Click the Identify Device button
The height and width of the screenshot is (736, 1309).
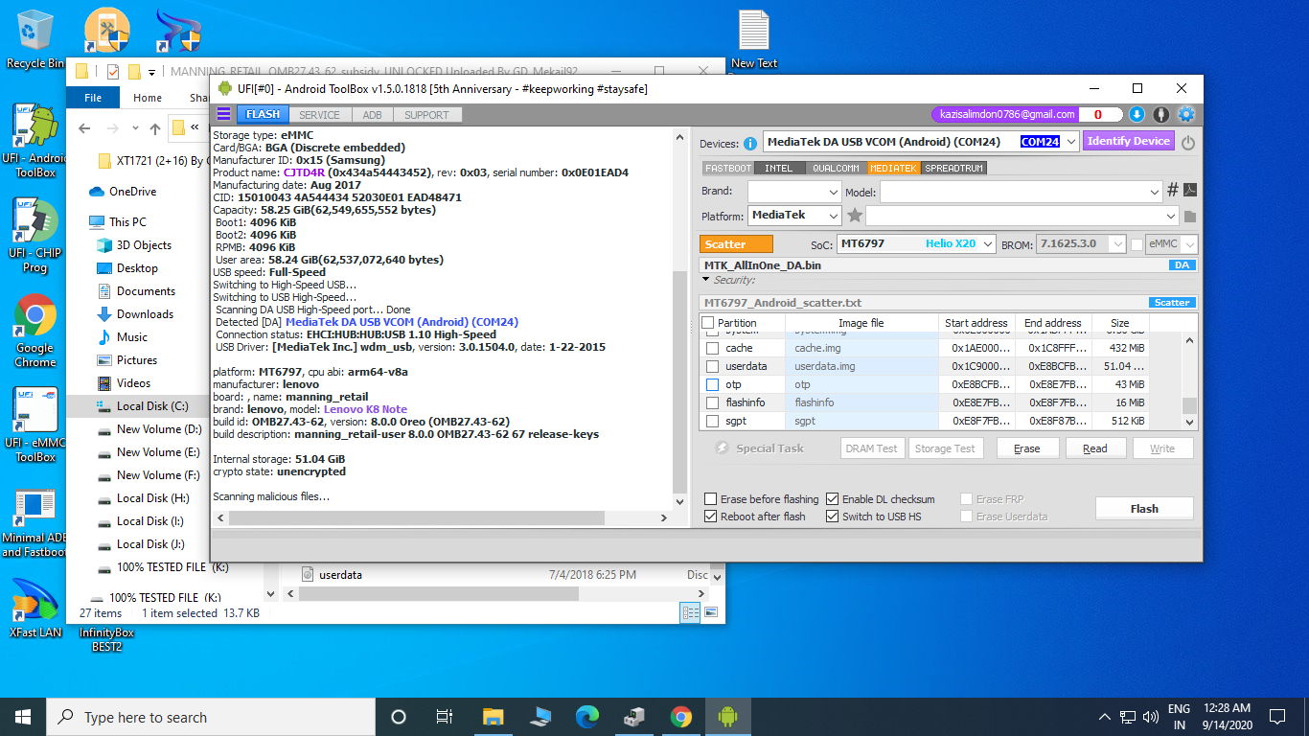click(1129, 141)
